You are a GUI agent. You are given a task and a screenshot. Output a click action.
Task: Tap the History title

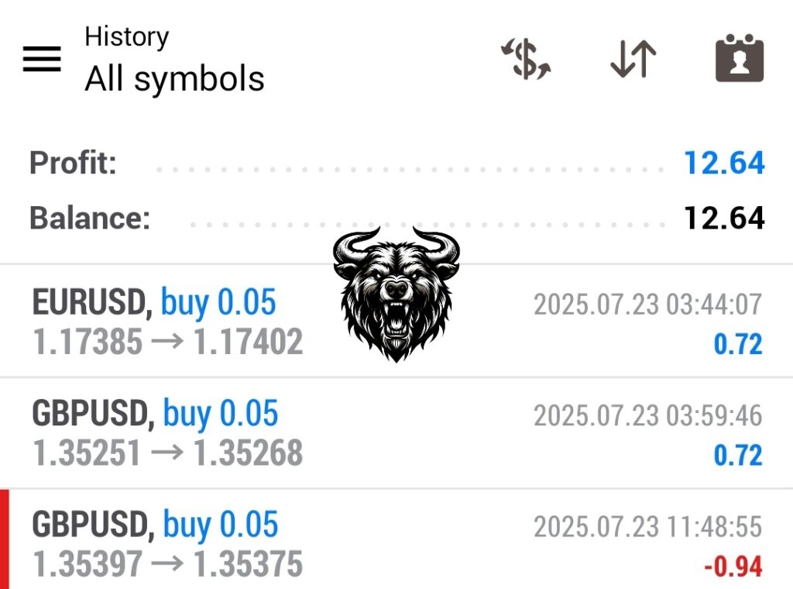coord(126,36)
